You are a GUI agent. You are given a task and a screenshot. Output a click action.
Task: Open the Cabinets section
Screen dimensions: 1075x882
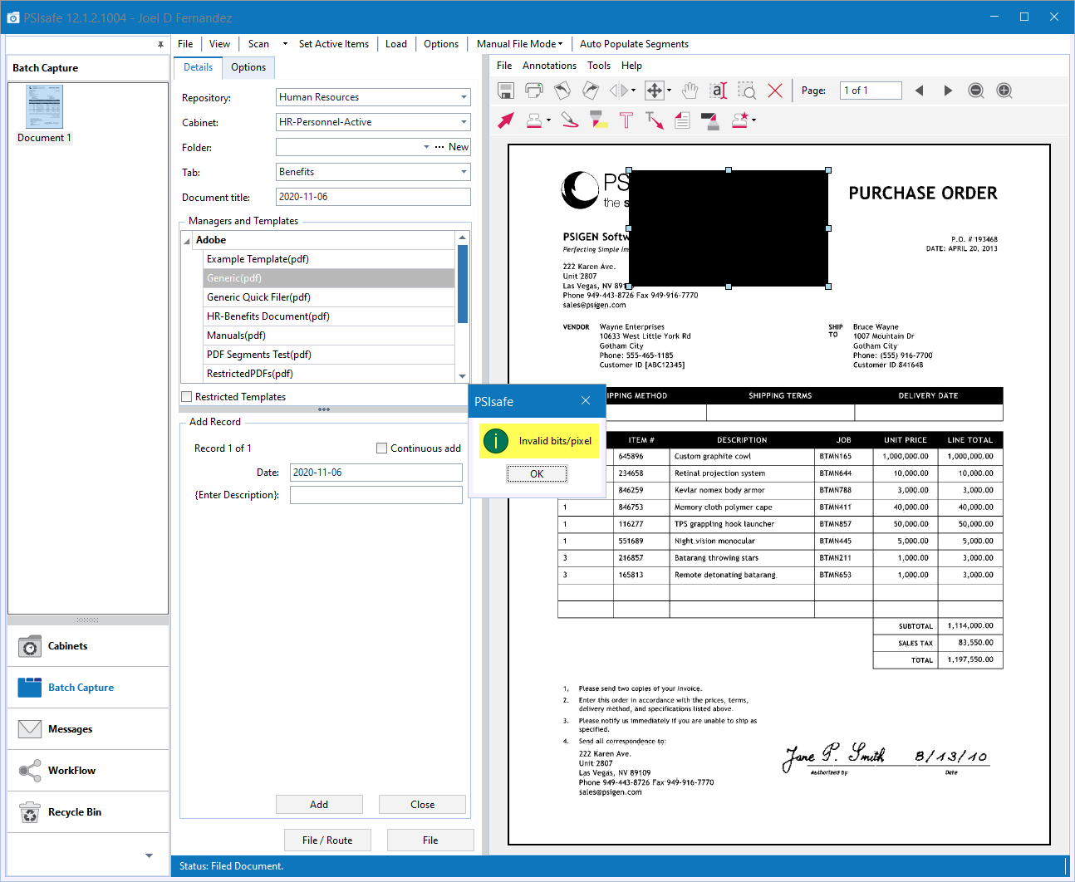[x=88, y=646]
